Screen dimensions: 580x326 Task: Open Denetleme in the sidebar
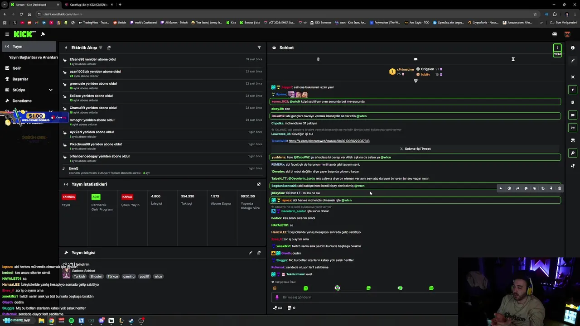tap(22, 101)
